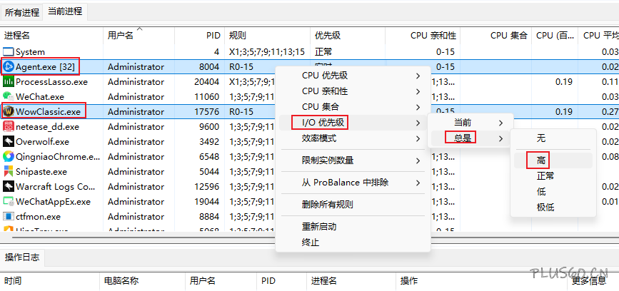Click the System priority value 正常
This screenshot has width=619, height=291.
(x=323, y=51)
